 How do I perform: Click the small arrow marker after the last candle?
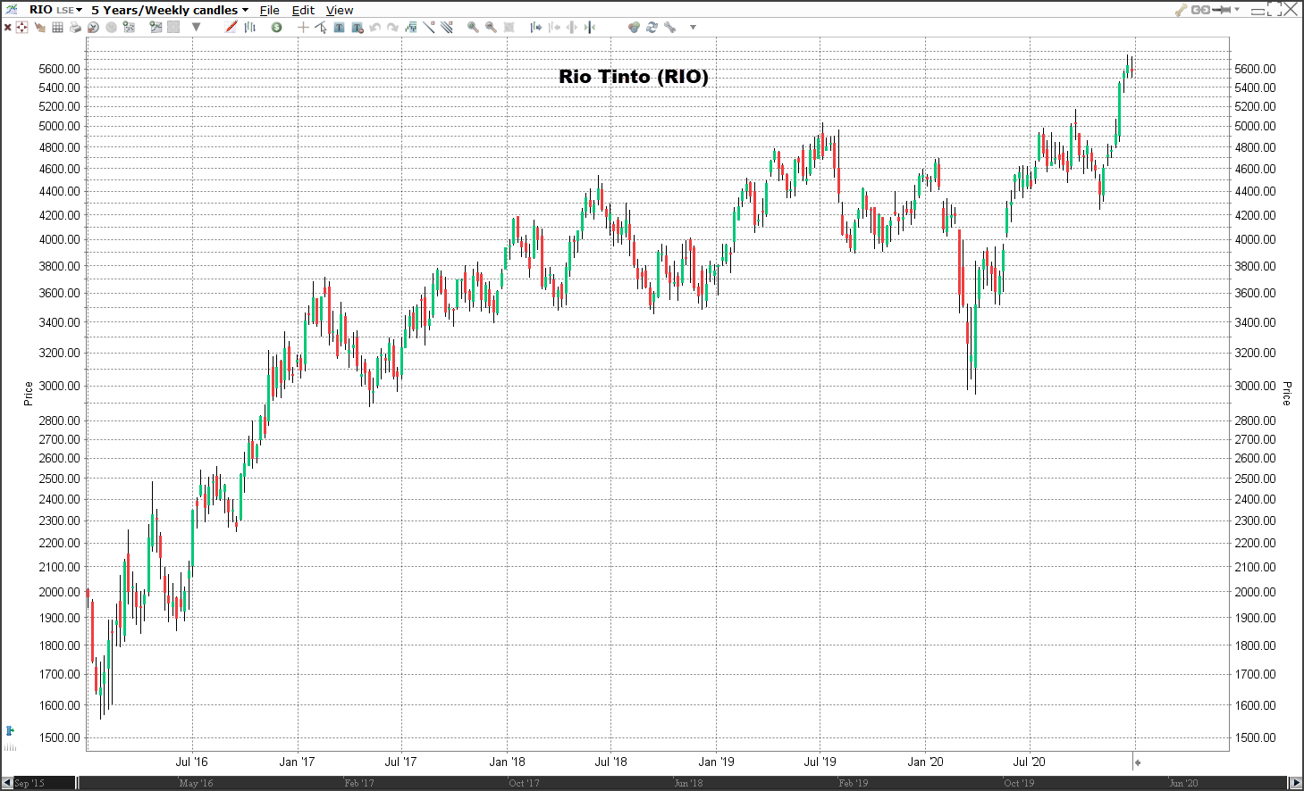(1138, 762)
